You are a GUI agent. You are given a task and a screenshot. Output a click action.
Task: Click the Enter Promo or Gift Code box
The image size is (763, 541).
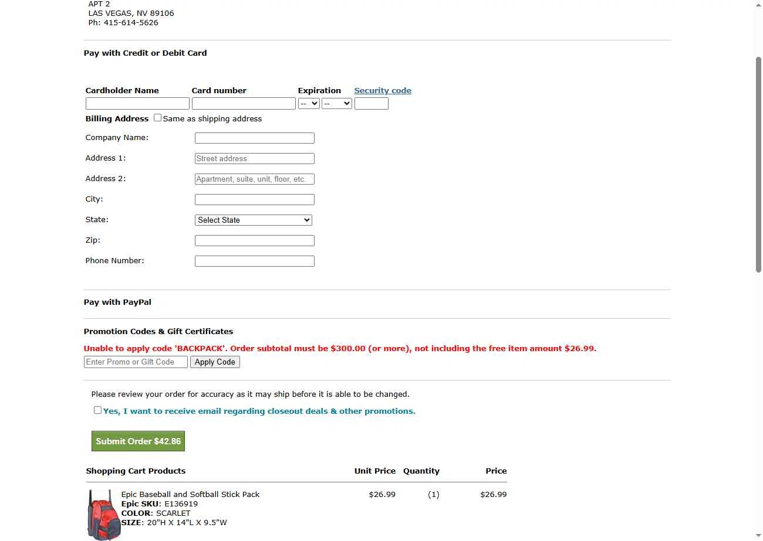(x=136, y=362)
